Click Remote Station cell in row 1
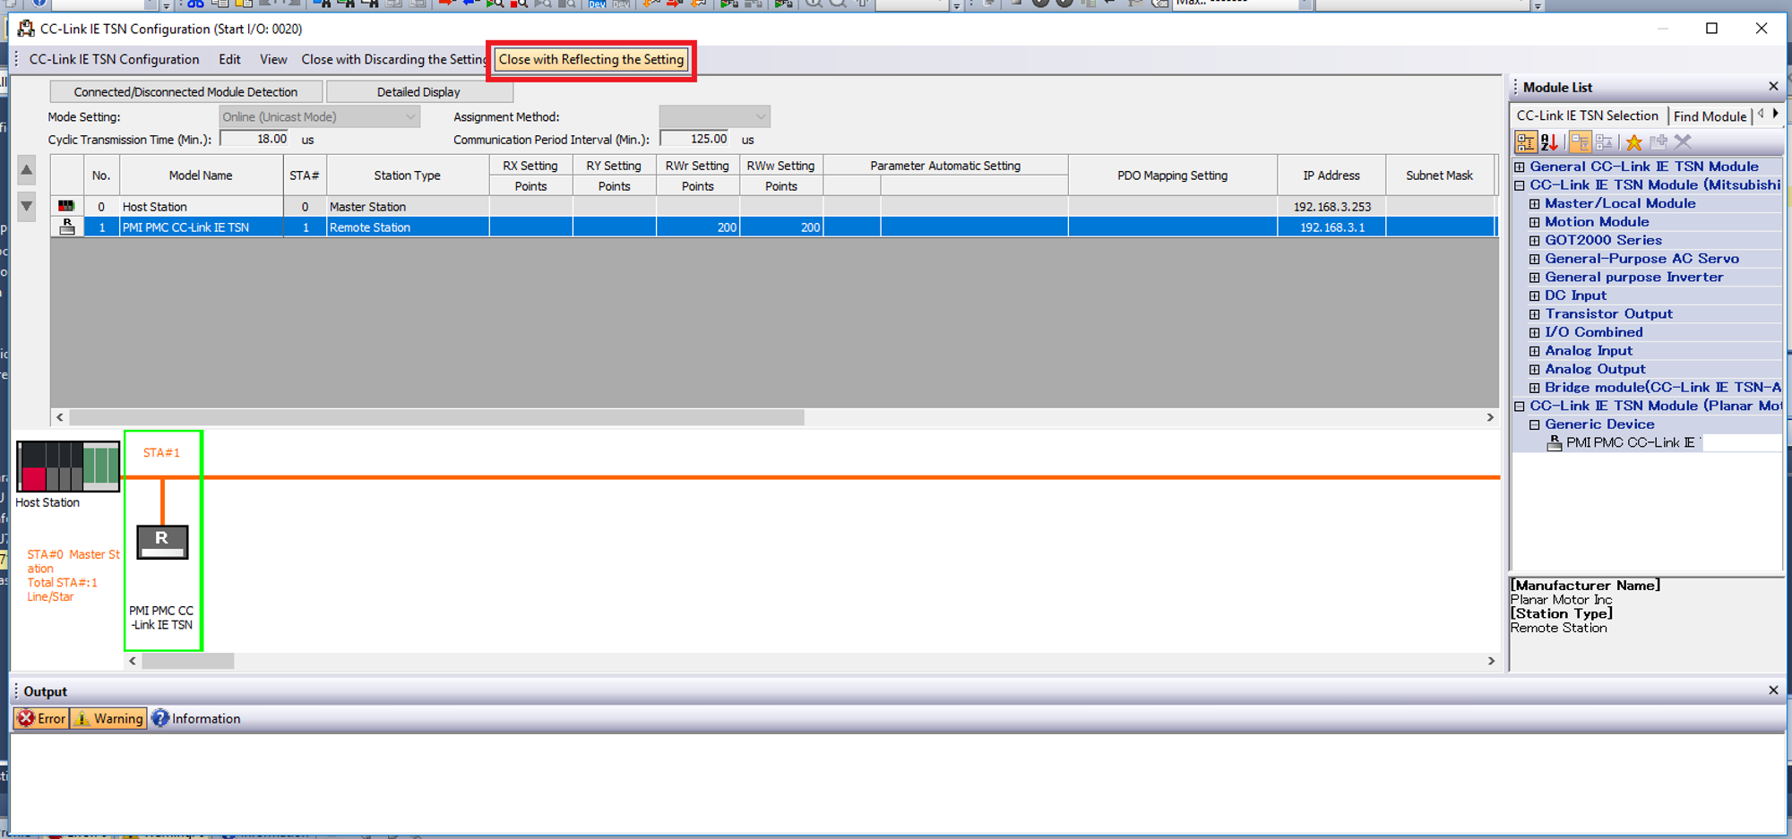This screenshot has height=839, width=1792. point(408,227)
